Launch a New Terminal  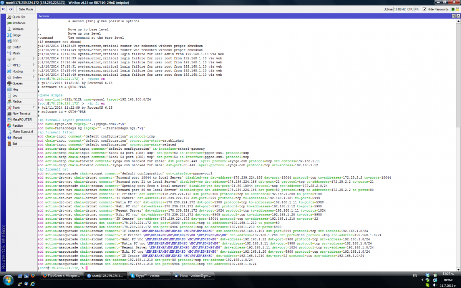(21, 114)
